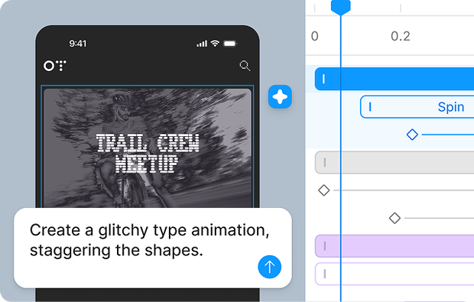Select the first gray keyframe diamond
Viewport: 474px width, 302px height.
click(323, 190)
